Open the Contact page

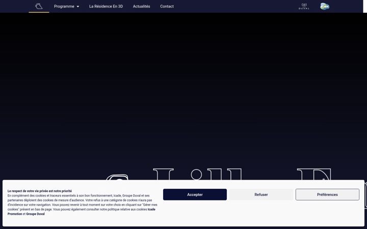coord(167,6)
